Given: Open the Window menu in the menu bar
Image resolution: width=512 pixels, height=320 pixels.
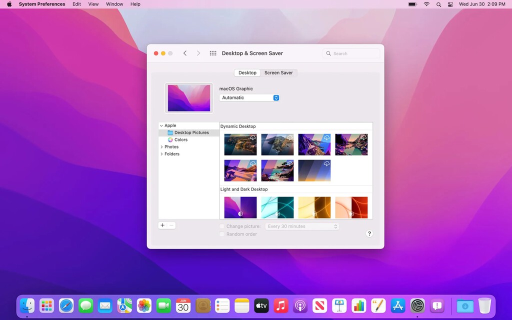Looking at the screenshot, I should [114, 4].
